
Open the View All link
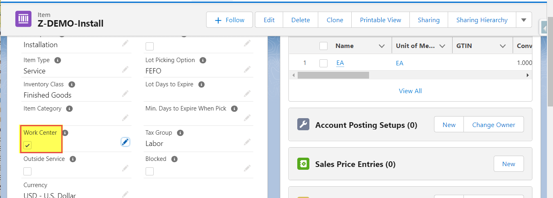click(x=410, y=91)
